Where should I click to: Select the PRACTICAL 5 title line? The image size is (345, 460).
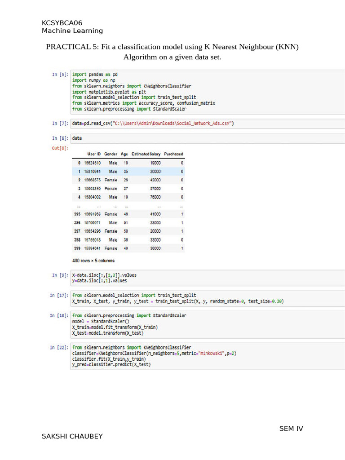[x=172, y=47]
